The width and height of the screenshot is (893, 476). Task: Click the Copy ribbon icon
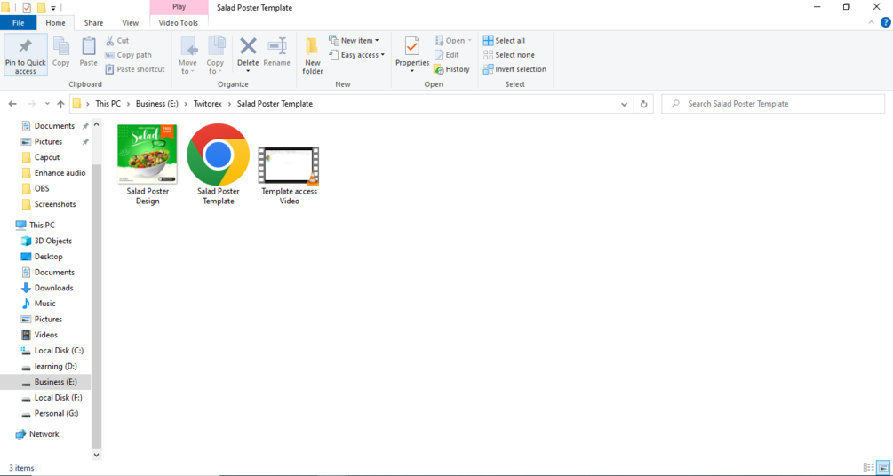[x=61, y=46]
